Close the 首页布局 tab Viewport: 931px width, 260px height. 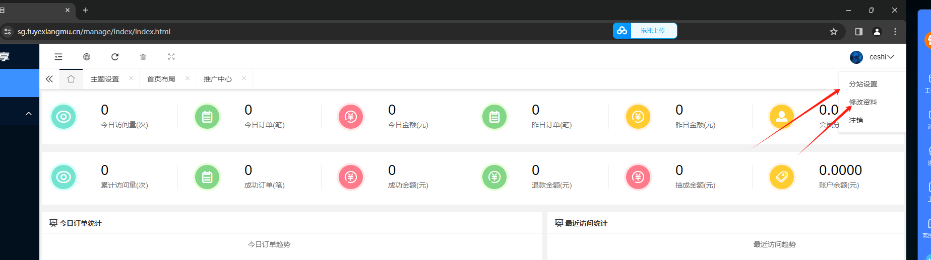[188, 78]
